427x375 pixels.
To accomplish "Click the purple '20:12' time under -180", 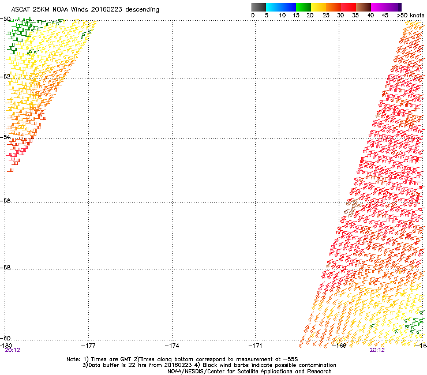I will click(x=12, y=350).
